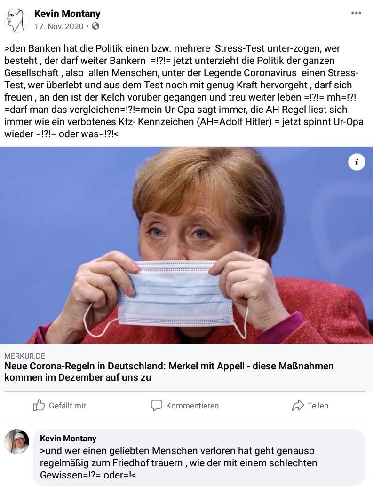Click the globe public-visibility icon
The image size is (373, 486).
pyautogui.click(x=95, y=26)
